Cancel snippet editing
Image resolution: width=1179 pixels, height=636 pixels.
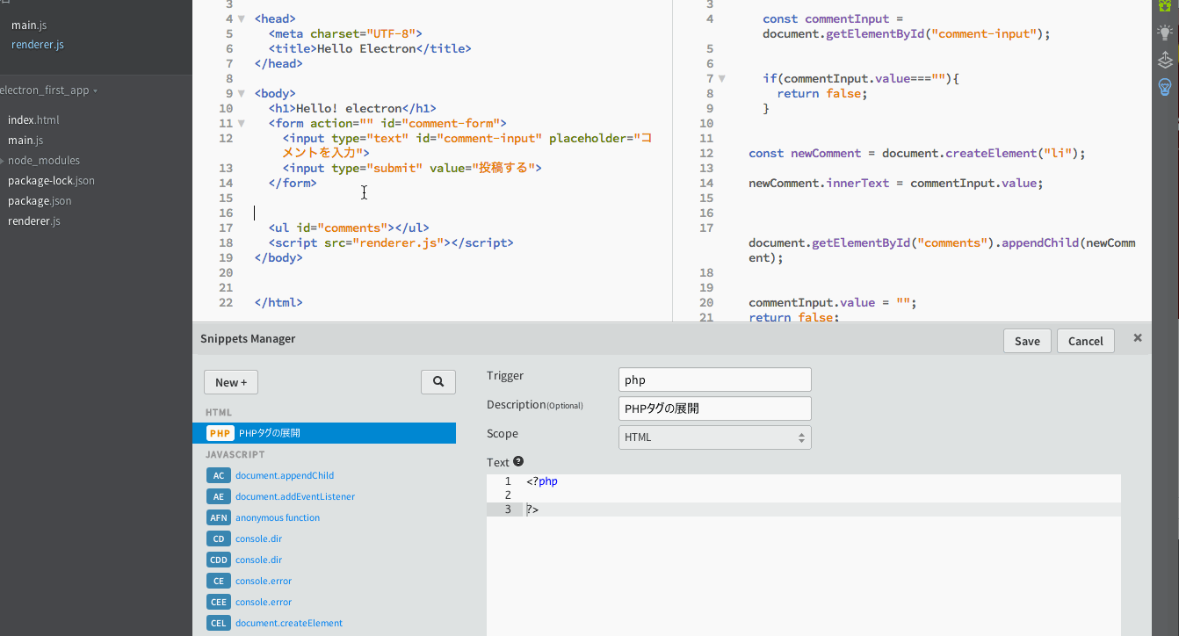pyautogui.click(x=1086, y=341)
